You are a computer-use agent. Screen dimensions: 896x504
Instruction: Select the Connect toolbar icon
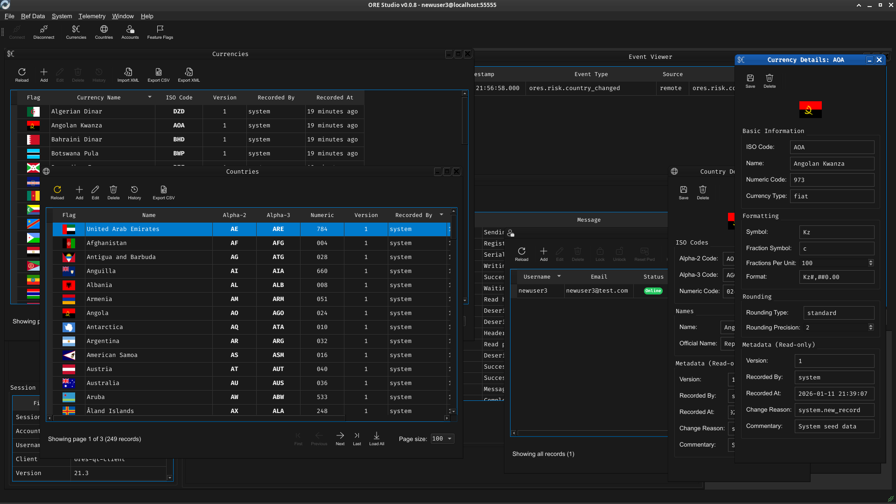coord(17,32)
